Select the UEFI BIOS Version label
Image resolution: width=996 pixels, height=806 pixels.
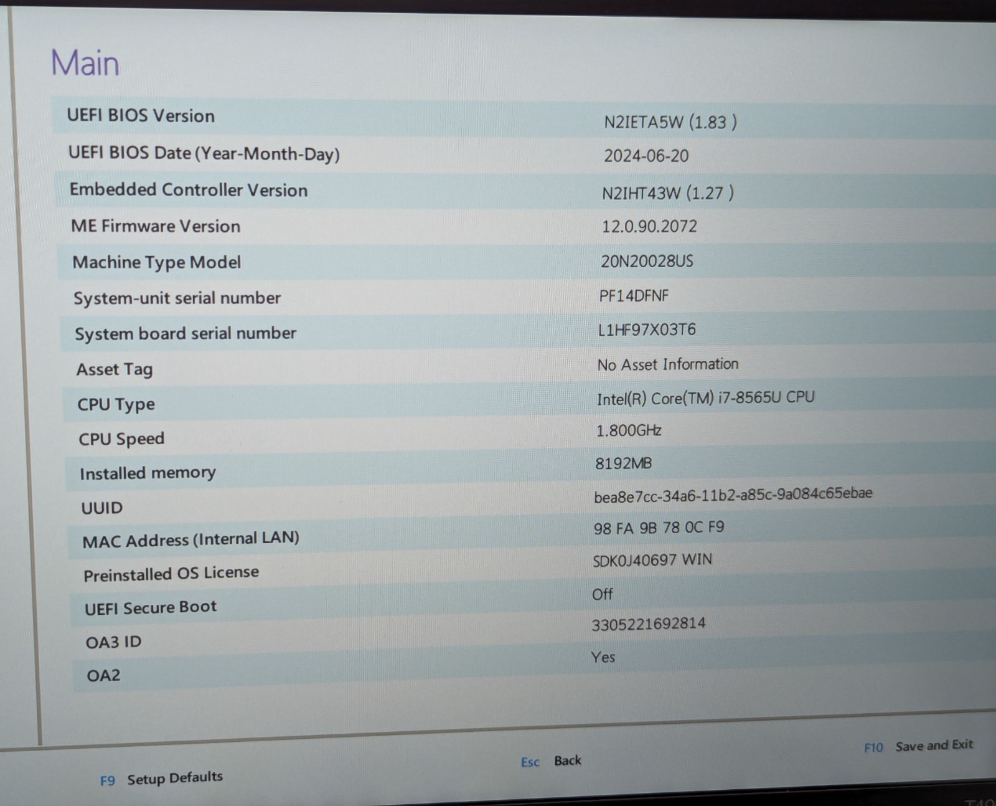(141, 116)
